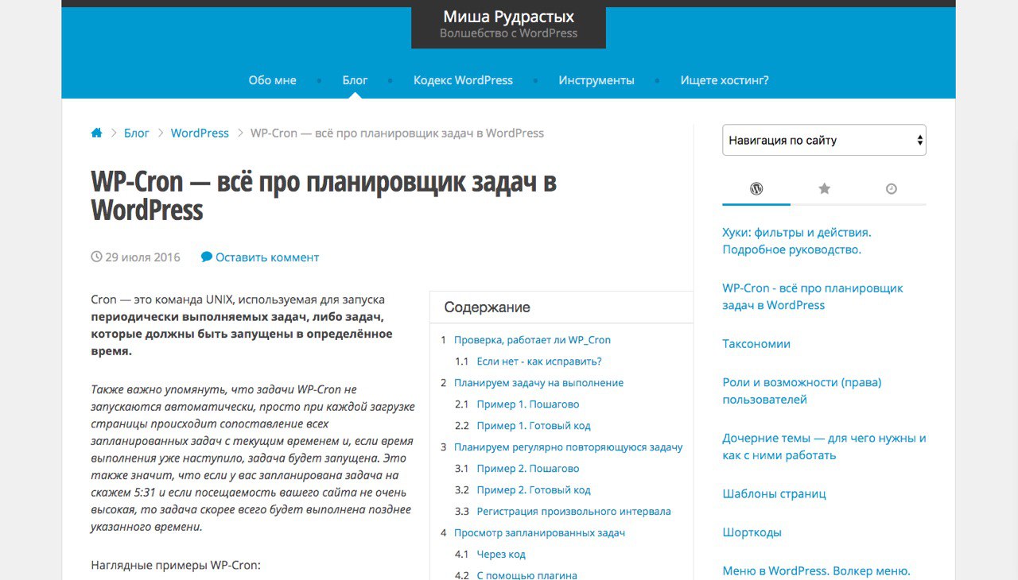Click the Содержание table of contents header

[x=487, y=307]
